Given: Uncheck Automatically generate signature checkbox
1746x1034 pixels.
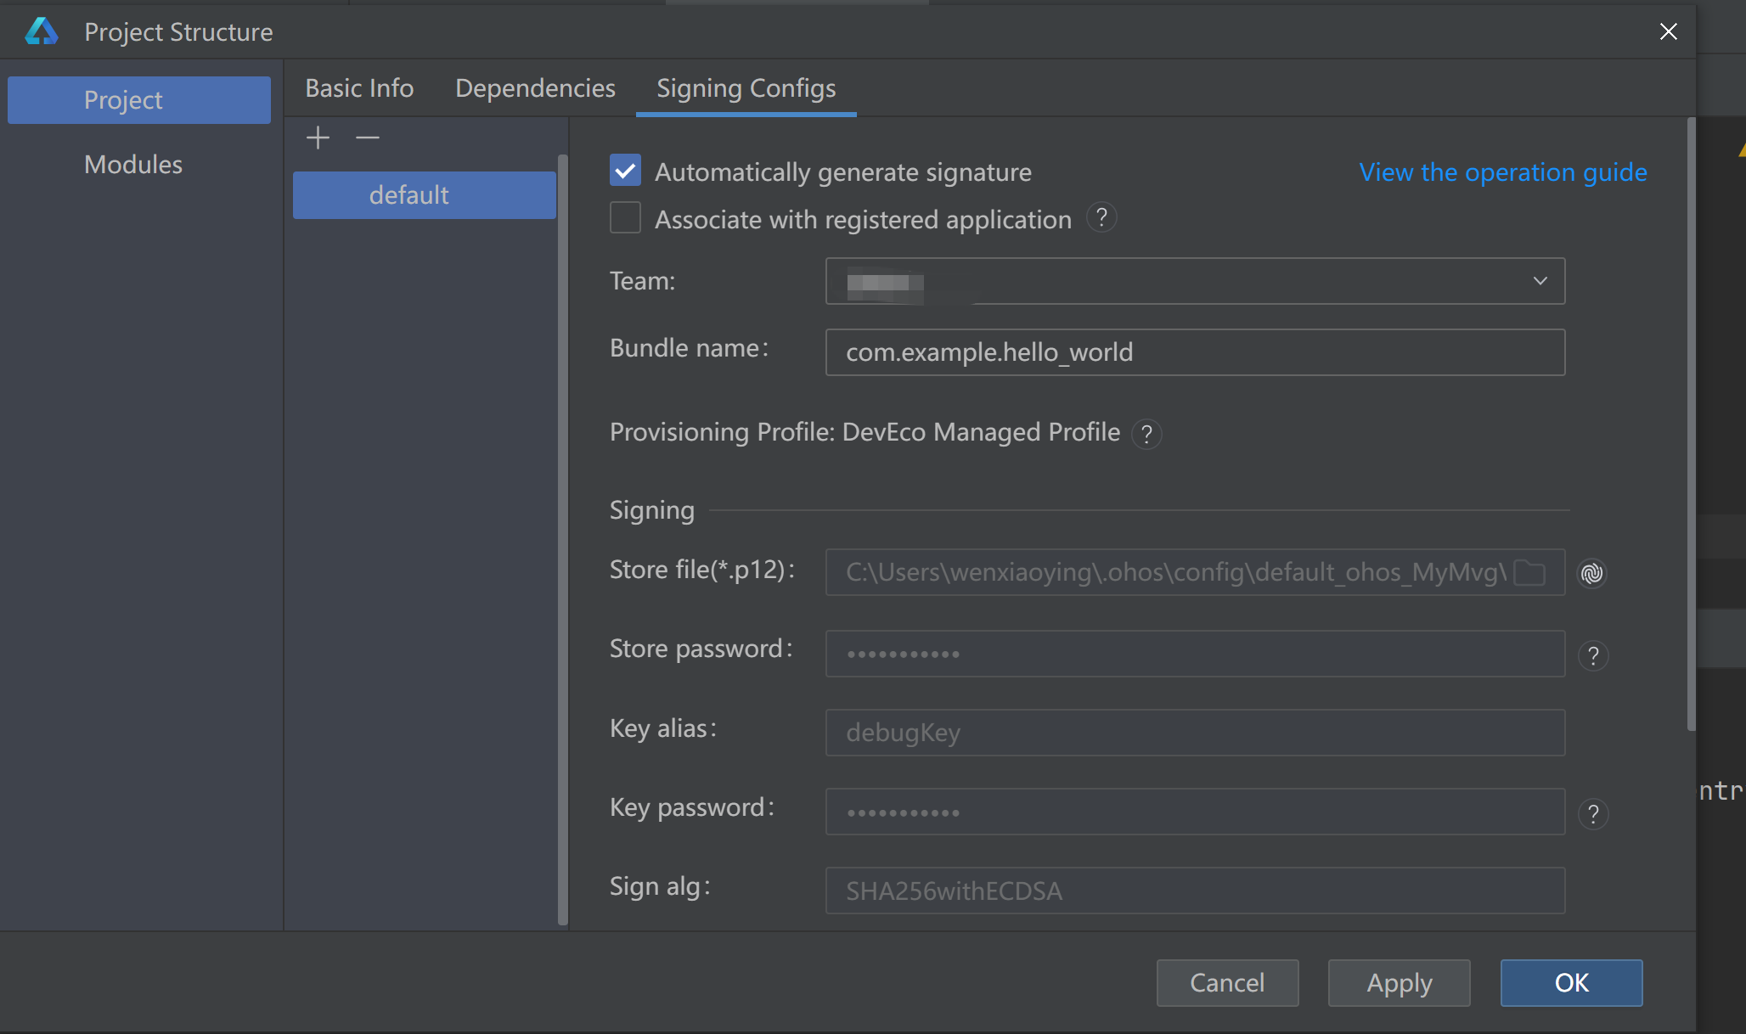Looking at the screenshot, I should tap(625, 171).
